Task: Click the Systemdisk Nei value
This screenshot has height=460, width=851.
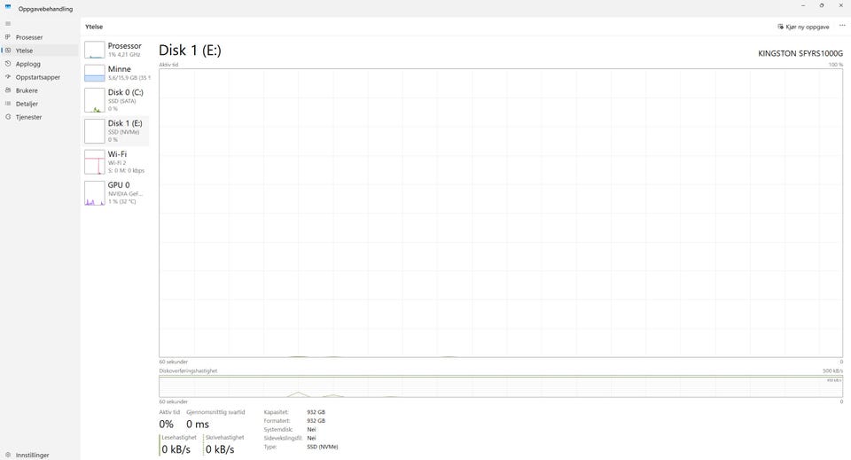Action: pos(311,430)
